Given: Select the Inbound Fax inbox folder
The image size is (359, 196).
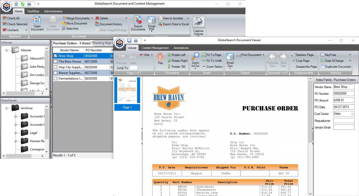Looking at the screenshot, I should (33, 58).
